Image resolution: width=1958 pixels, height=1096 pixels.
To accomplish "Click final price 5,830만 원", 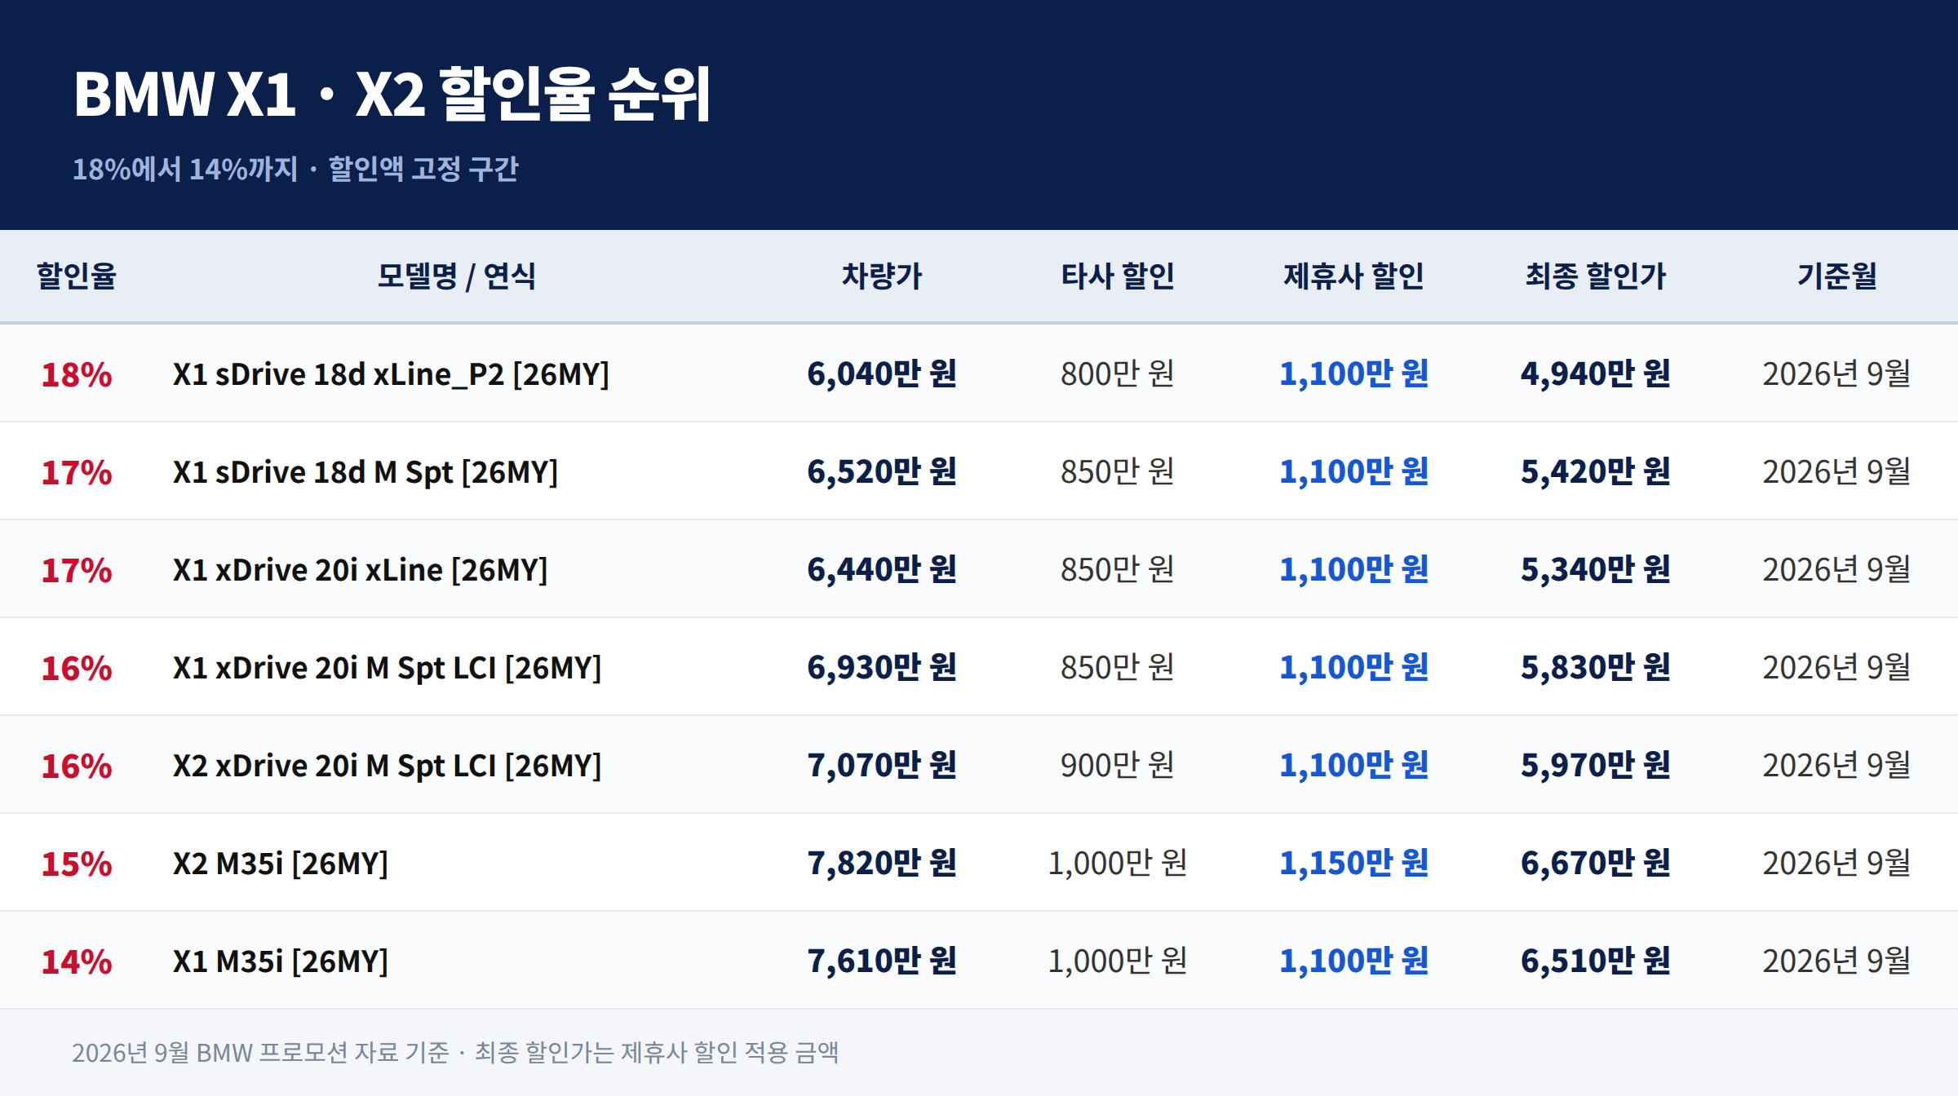I will click(1596, 667).
